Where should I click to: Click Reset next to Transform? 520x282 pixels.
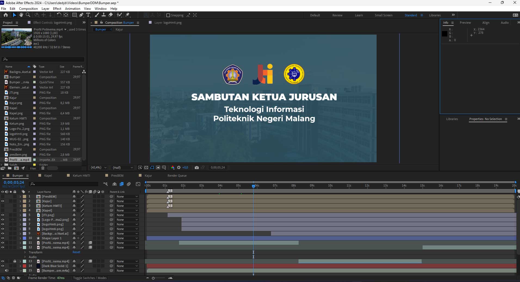tap(76, 252)
